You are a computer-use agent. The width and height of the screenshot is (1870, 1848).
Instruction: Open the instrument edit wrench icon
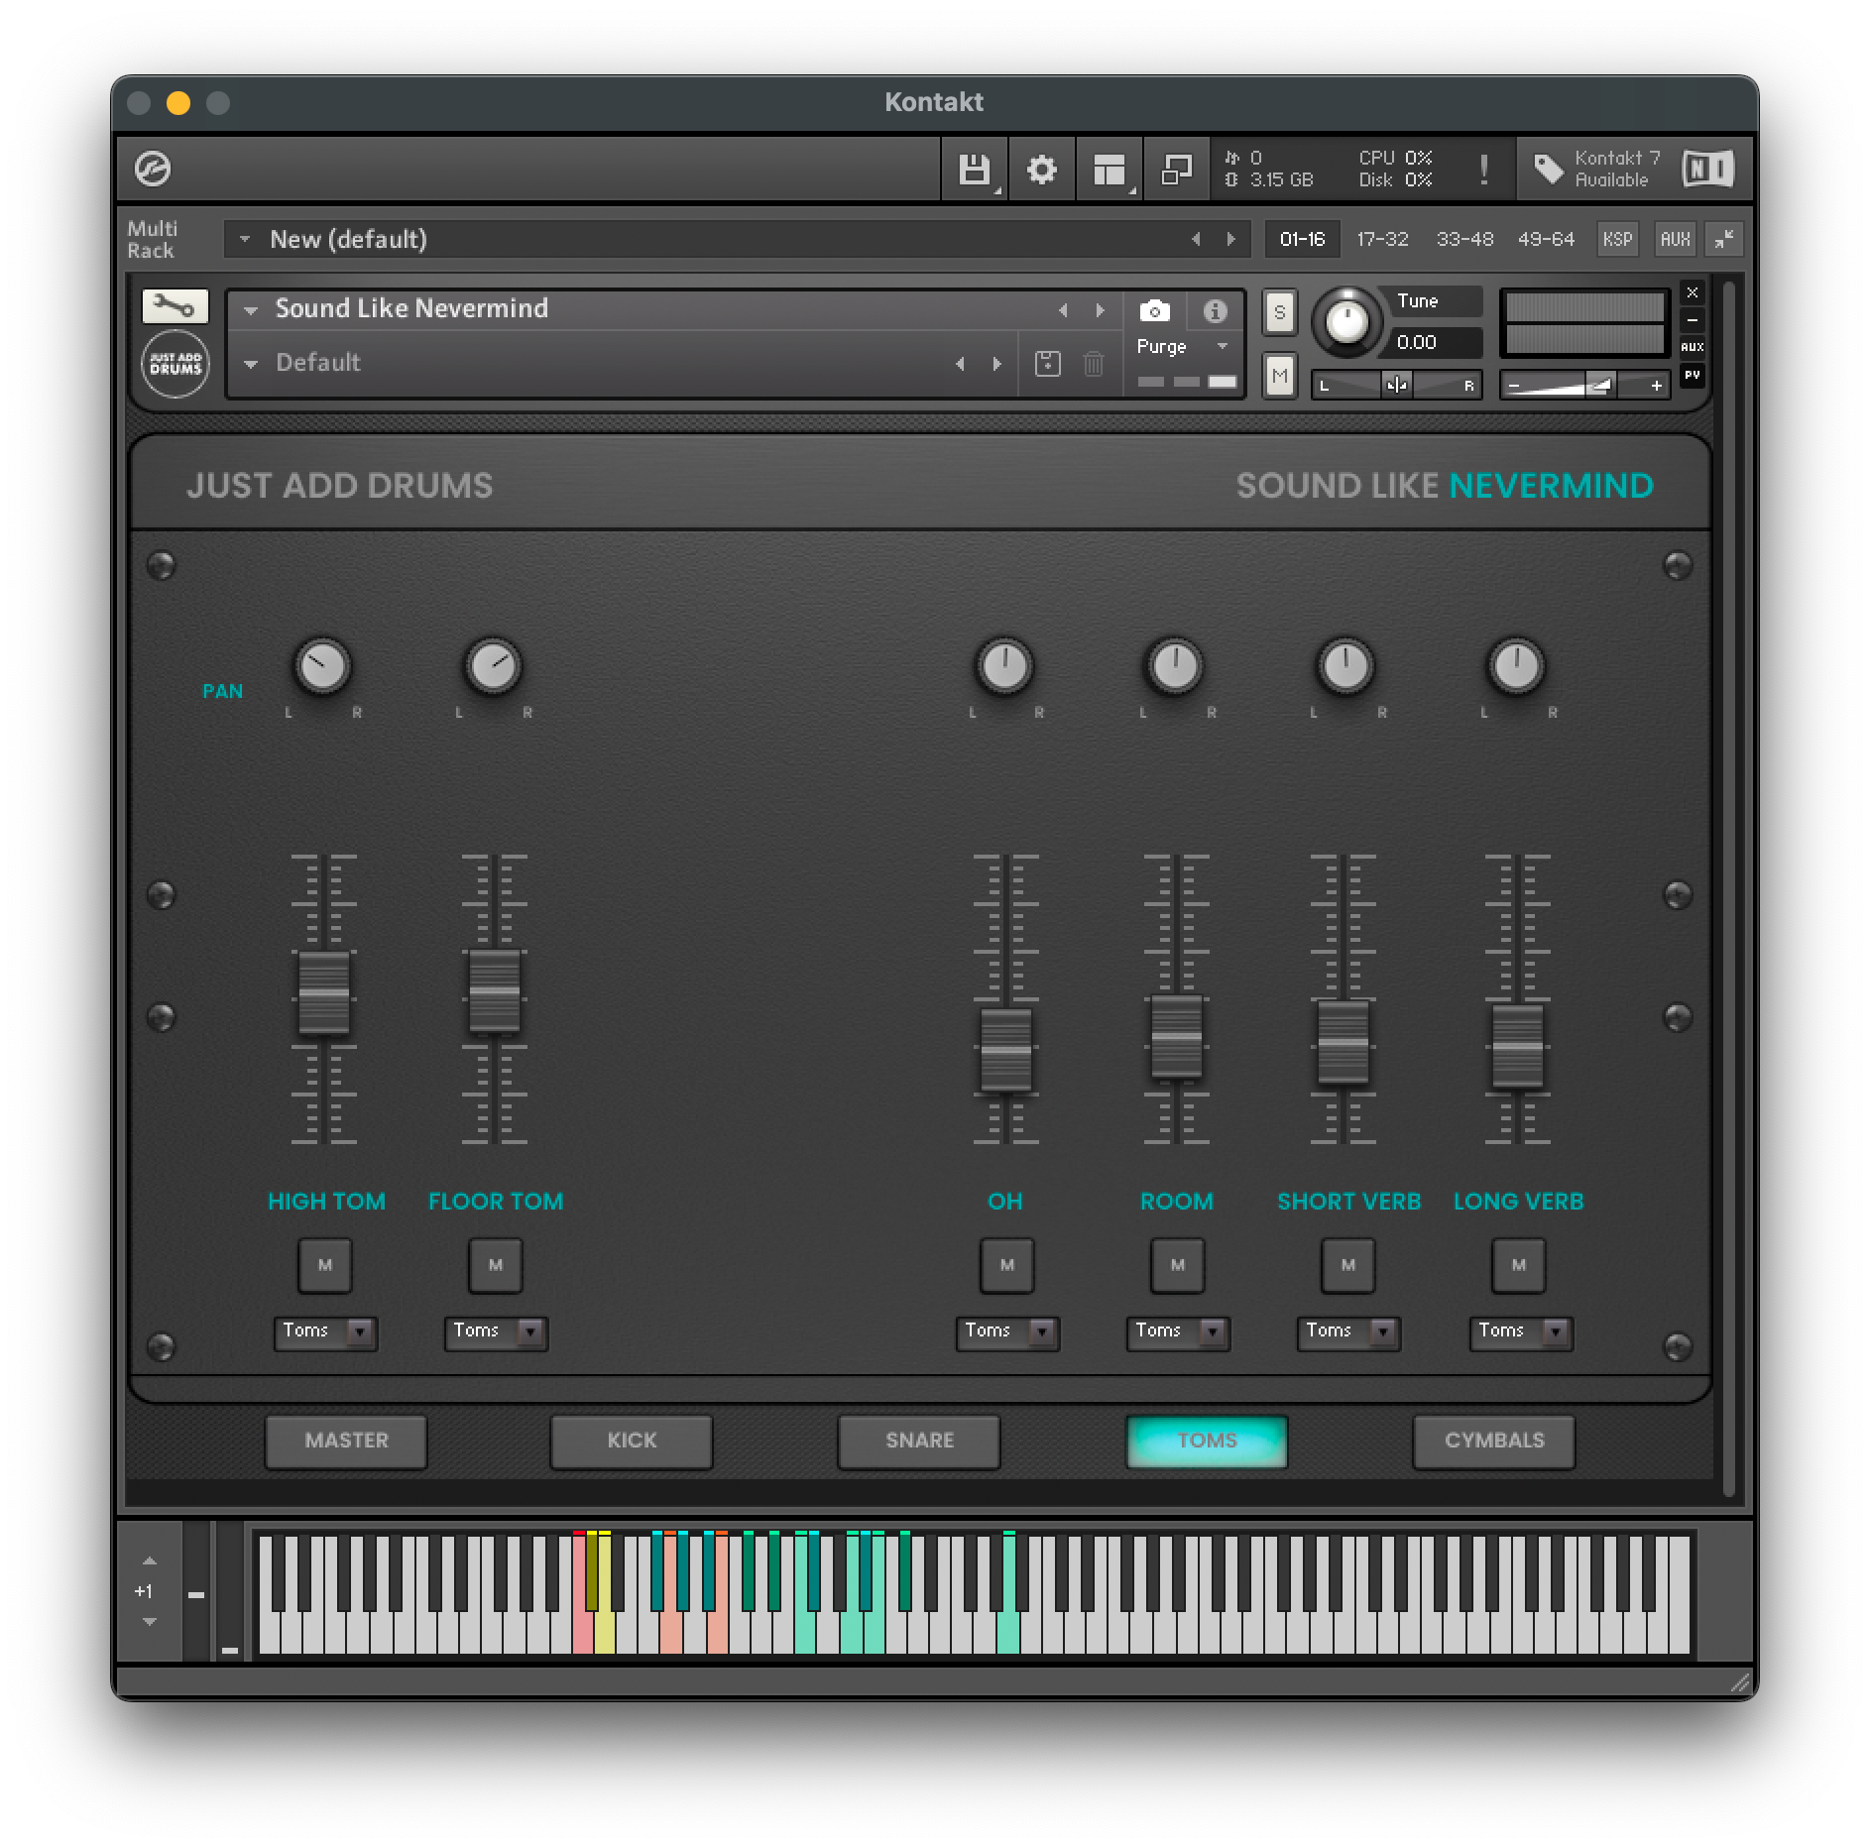point(175,305)
